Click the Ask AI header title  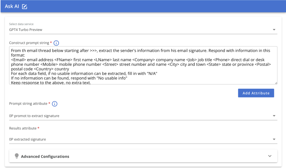pos(12,6)
